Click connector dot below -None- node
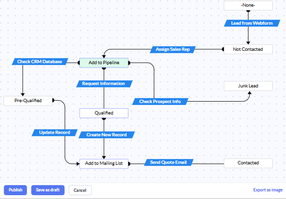 (x=248, y=11)
